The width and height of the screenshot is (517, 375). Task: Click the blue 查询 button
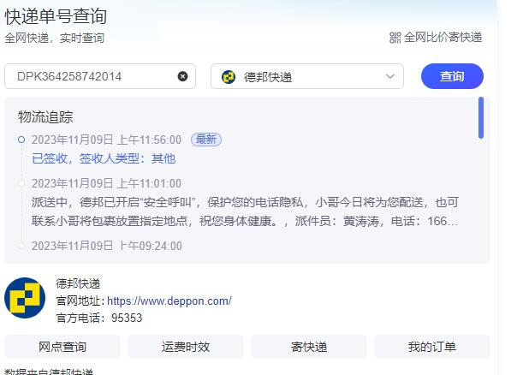click(452, 76)
